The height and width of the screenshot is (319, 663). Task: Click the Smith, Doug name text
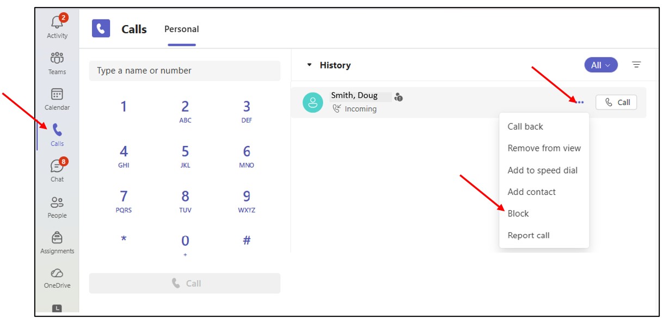coord(354,96)
